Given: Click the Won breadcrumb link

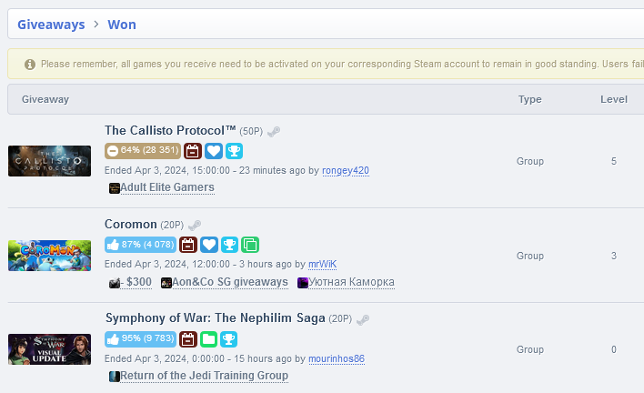Looking at the screenshot, I should click(x=122, y=25).
